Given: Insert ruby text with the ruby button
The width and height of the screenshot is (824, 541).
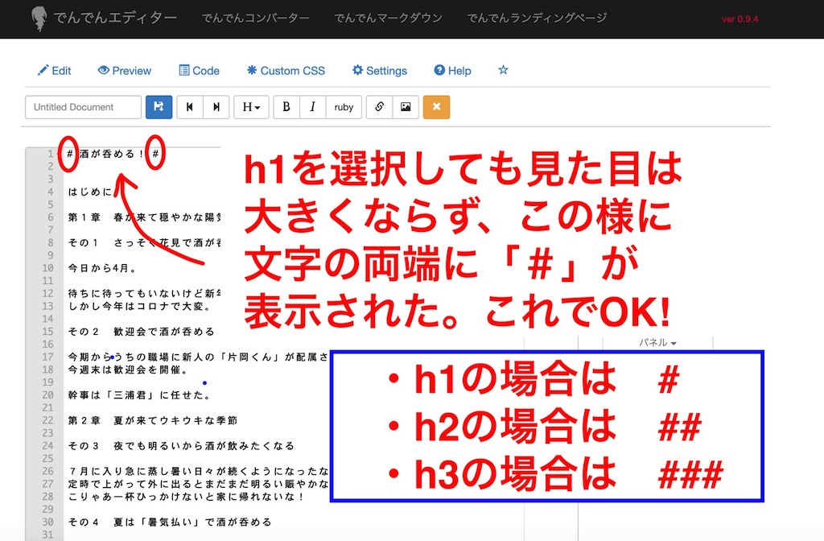Looking at the screenshot, I should [344, 107].
